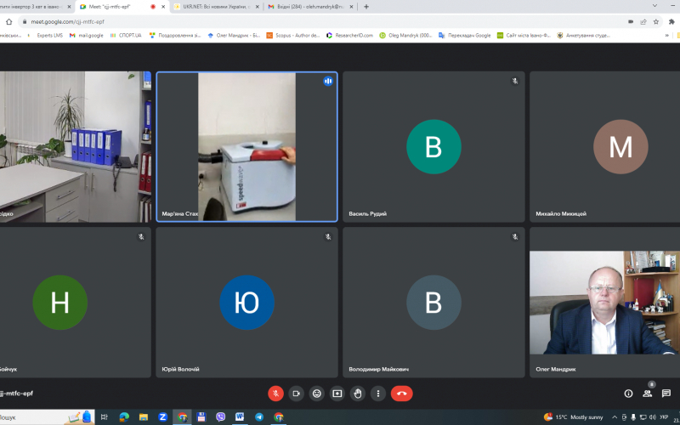
Task: Show more bookmarks overflow chevron
Action: click(667, 36)
